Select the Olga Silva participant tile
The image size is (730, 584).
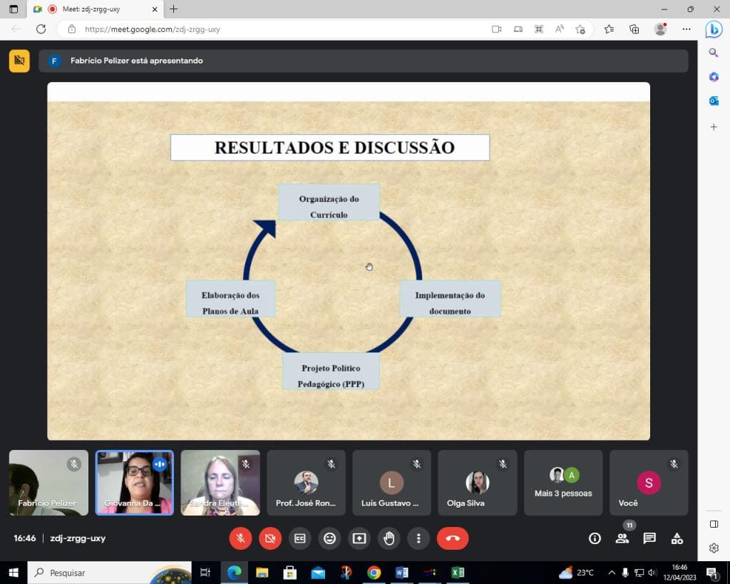tap(477, 483)
